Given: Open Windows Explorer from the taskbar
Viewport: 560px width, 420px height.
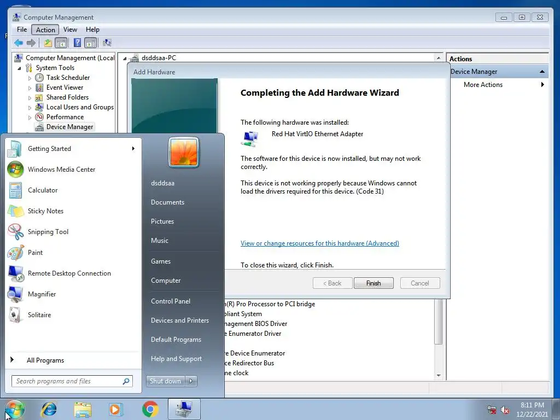Looking at the screenshot, I should [x=83, y=409].
